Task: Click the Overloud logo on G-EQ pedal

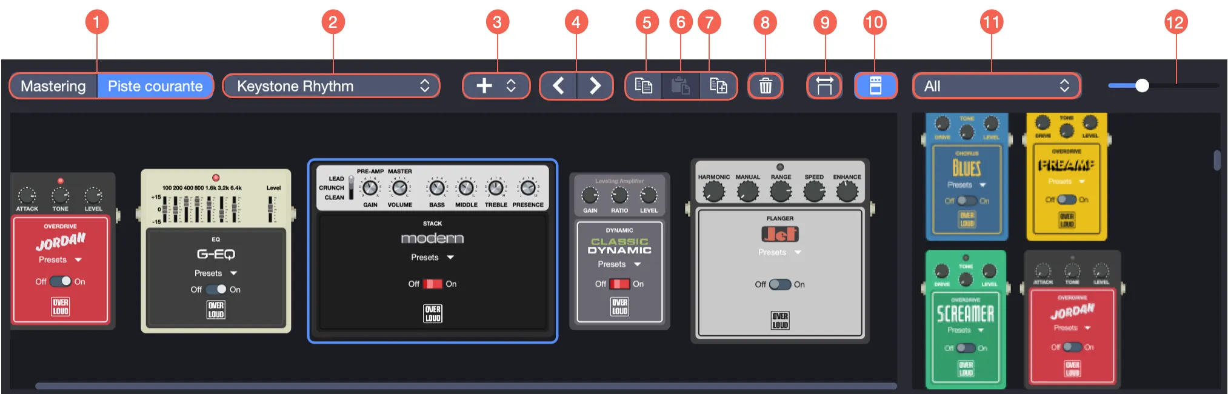Action: (x=216, y=310)
